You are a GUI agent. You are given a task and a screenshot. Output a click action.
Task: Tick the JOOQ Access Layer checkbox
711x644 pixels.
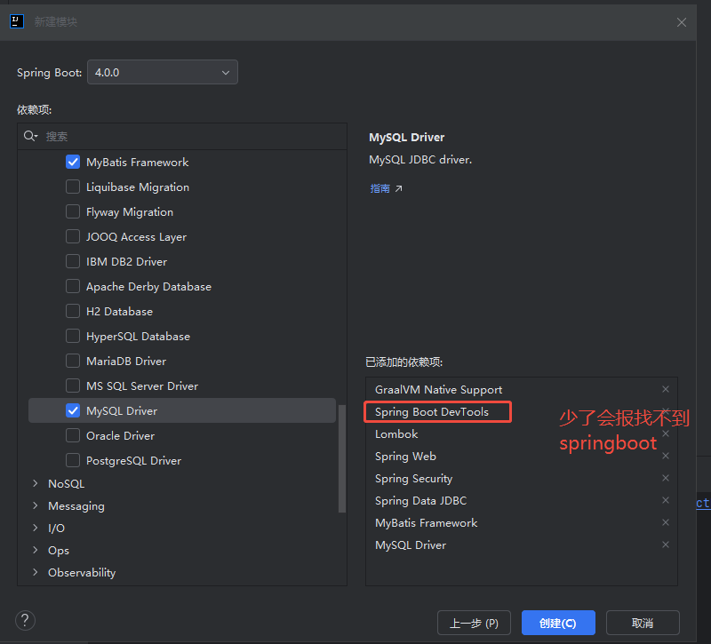73,236
